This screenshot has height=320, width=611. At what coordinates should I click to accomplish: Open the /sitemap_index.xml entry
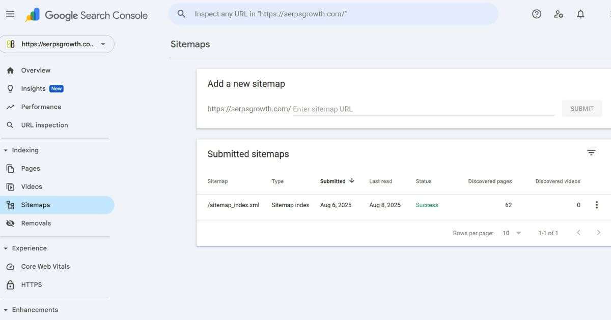coord(233,205)
